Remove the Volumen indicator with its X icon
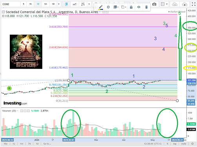Viewport: 197px width, 147px height. (x=28, y=111)
